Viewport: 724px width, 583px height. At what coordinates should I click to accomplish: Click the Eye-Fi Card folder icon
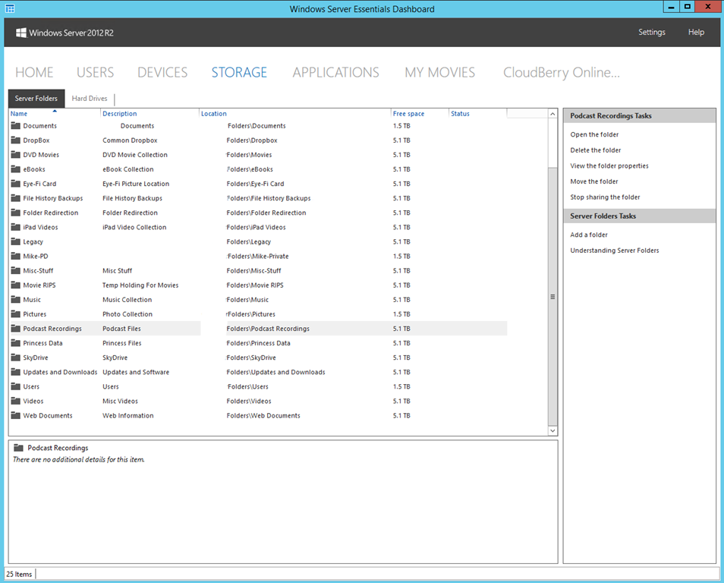16,184
